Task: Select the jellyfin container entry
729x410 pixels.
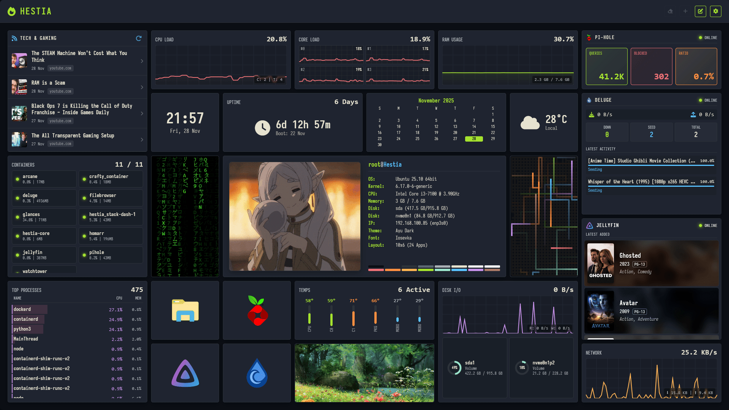Action: pos(44,255)
